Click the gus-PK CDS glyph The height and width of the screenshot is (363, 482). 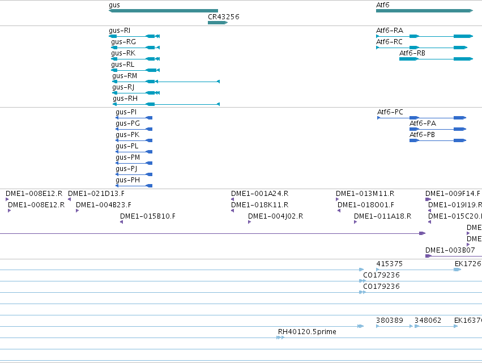pyautogui.click(x=134, y=140)
